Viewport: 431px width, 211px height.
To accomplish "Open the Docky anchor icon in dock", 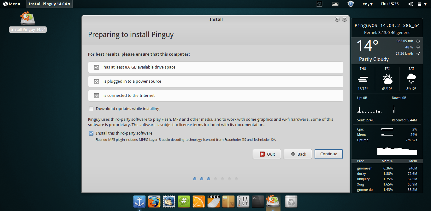I will click(139, 201).
